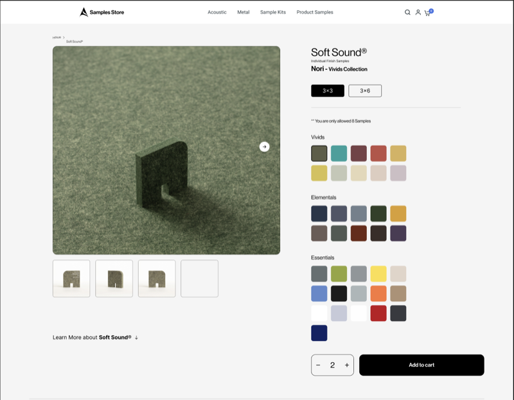
Task: Select the charcoal Essentials swatch
Action: (398, 313)
